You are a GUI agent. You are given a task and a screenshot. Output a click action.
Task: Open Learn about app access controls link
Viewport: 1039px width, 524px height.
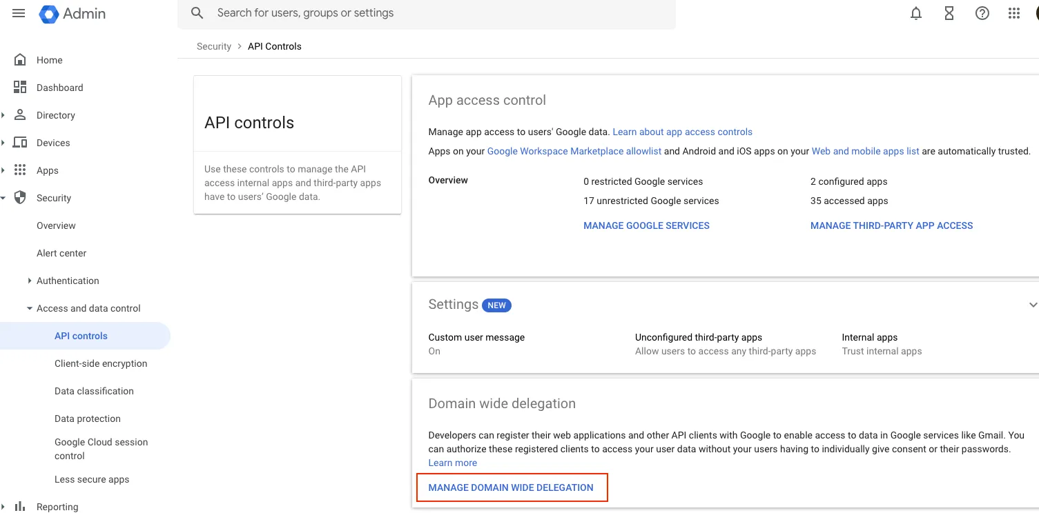(x=682, y=132)
